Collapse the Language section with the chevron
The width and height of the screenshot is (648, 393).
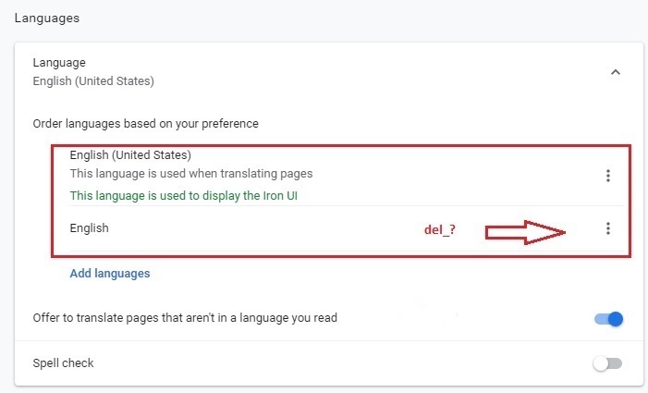pyautogui.click(x=616, y=72)
